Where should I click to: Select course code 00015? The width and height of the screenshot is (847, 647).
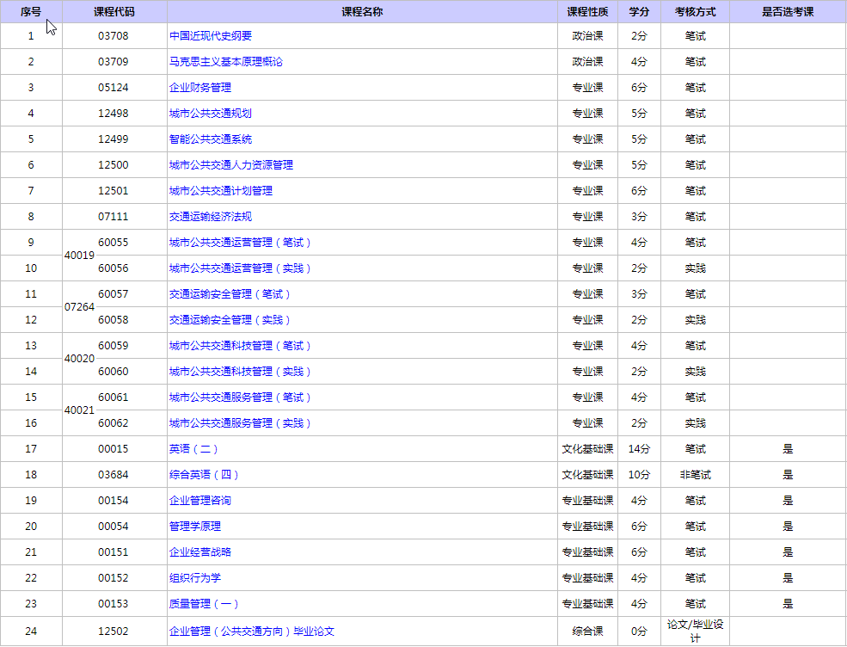114,449
